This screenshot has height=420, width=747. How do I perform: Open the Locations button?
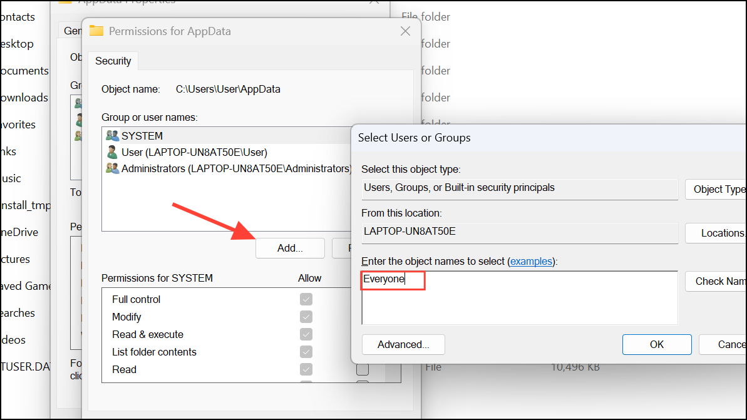pos(716,233)
